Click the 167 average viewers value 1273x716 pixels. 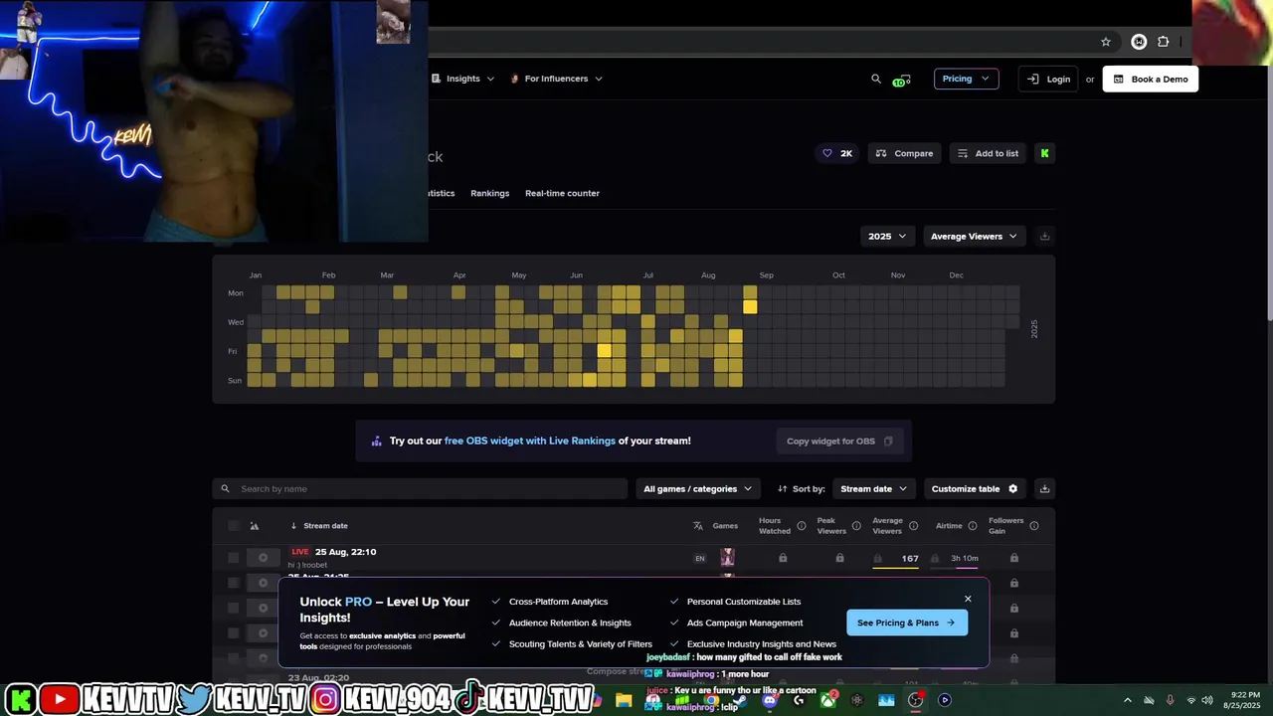coord(910,559)
